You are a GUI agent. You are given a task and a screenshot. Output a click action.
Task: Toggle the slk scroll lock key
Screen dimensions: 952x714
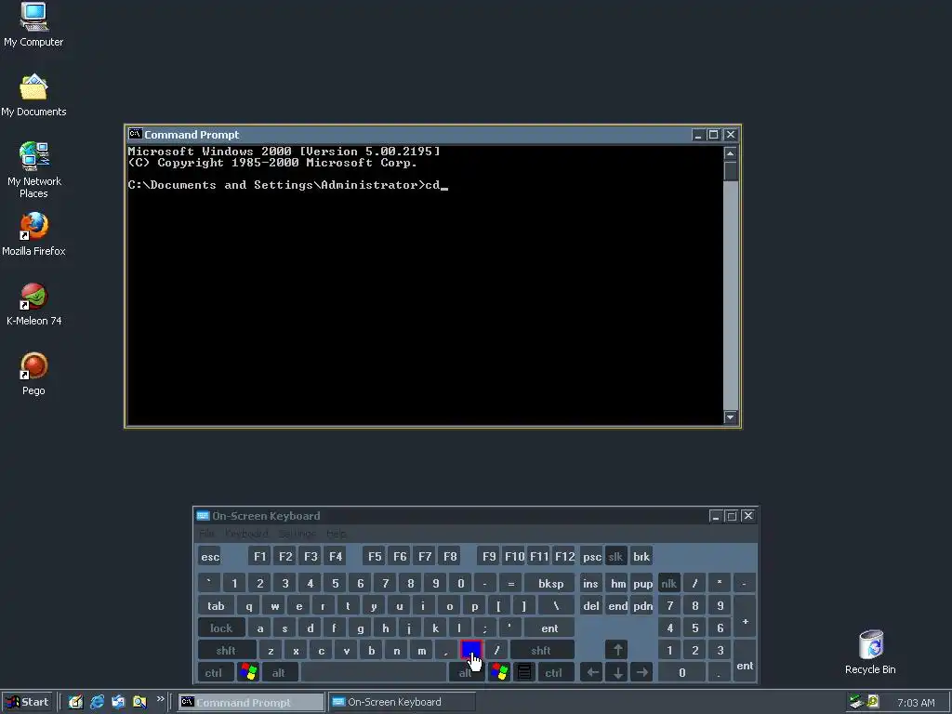[x=615, y=556]
